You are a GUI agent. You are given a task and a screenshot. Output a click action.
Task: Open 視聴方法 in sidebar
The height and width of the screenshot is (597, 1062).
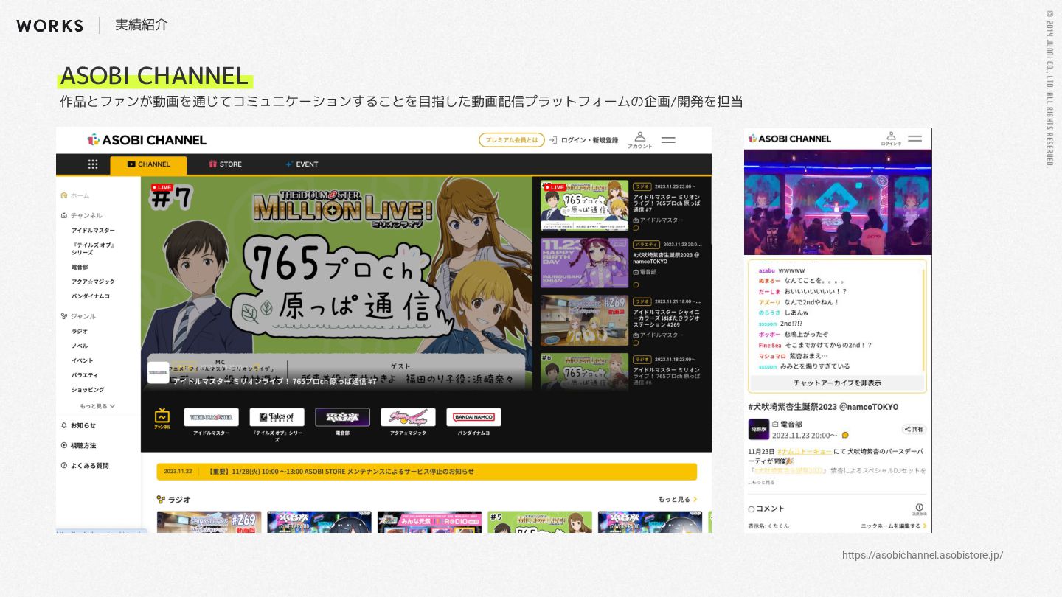click(x=78, y=445)
